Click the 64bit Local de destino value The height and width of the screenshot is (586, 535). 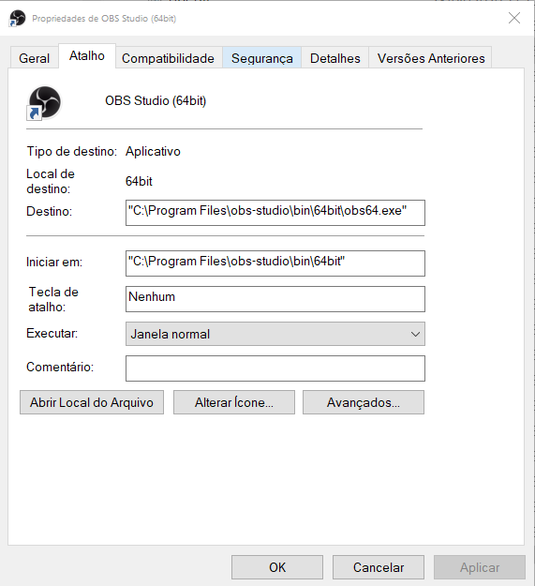pyautogui.click(x=139, y=181)
